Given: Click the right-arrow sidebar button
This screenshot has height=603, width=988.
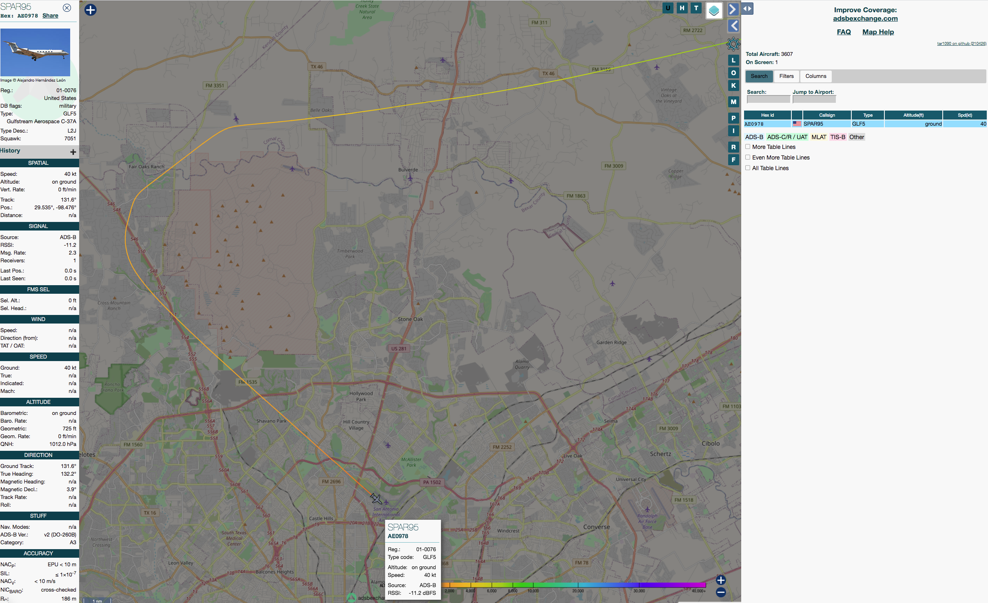Looking at the screenshot, I should [x=733, y=9].
